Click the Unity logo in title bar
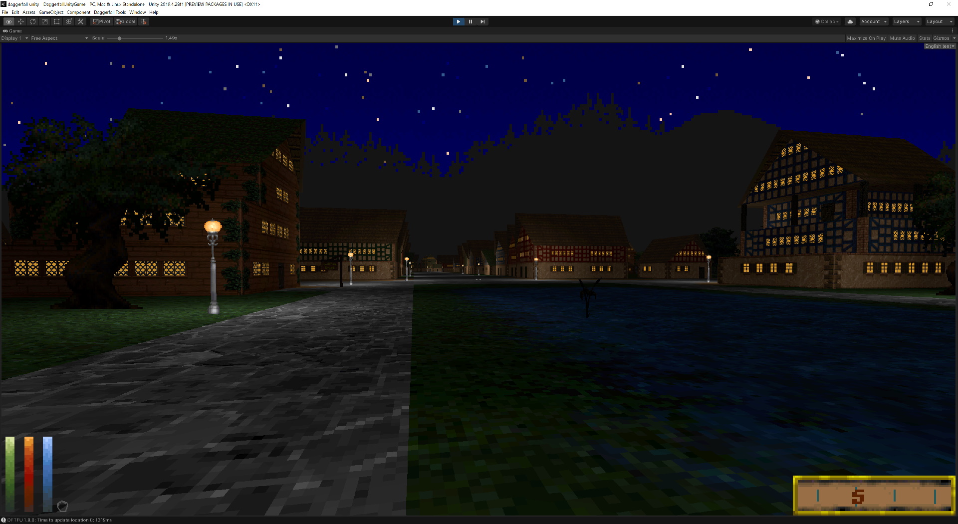 point(3,4)
